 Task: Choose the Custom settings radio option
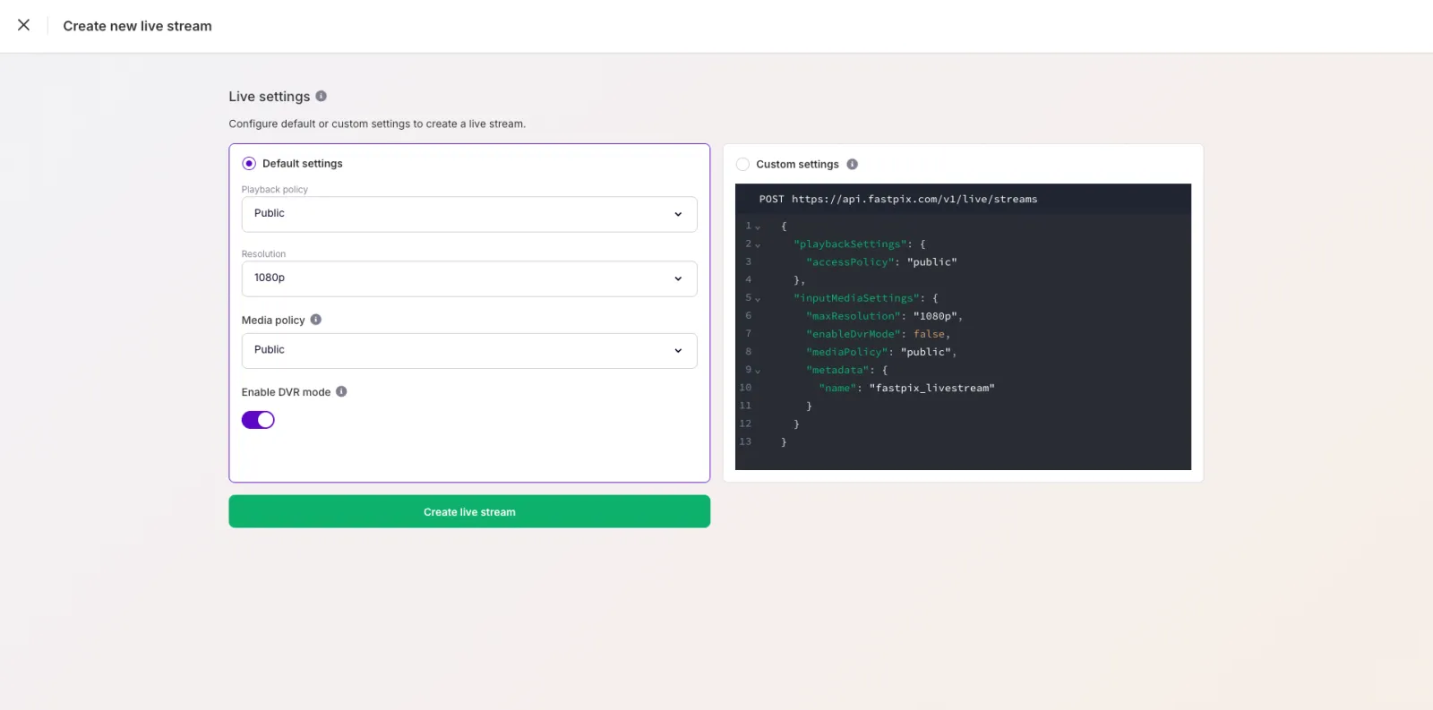click(x=742, y=164)
